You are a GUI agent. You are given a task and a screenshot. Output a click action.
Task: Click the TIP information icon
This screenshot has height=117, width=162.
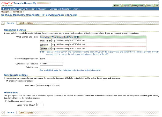point(41,52)
